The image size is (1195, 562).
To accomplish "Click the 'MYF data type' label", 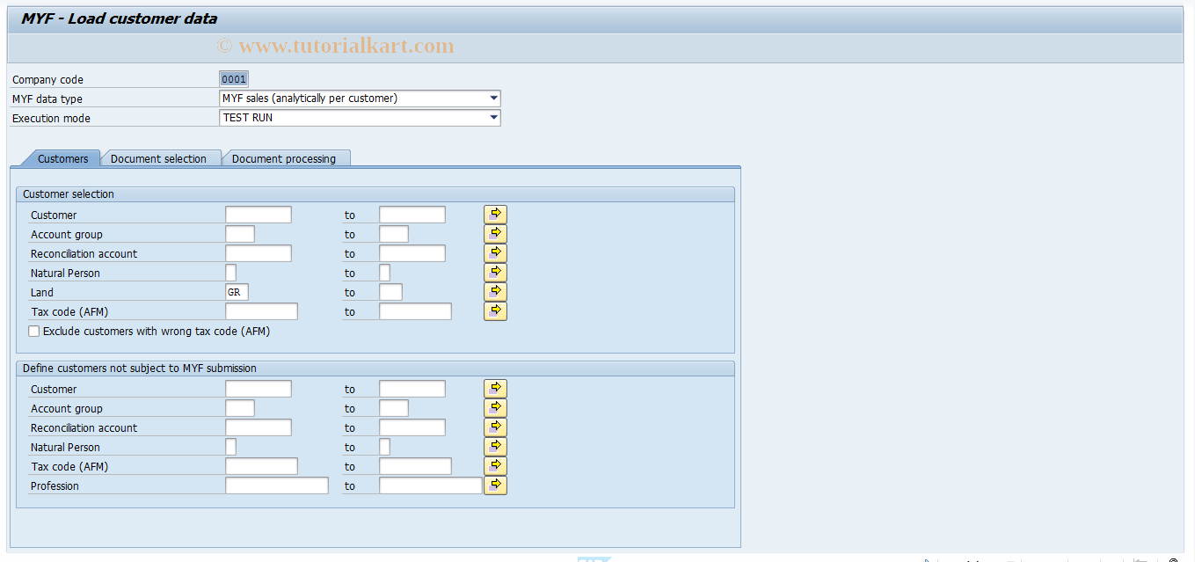I will click(47, 99).
